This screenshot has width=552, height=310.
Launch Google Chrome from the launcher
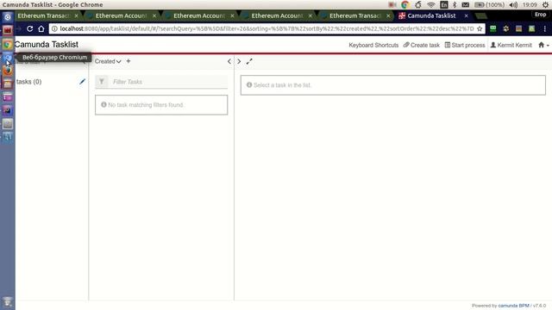click(8, 44)
